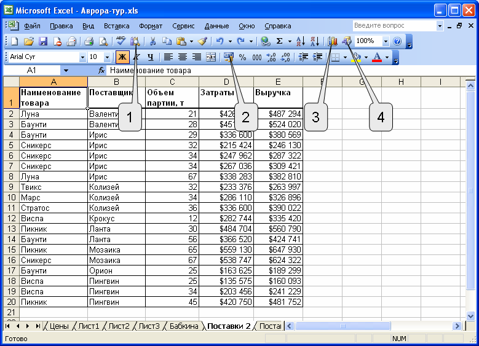Open the Вставка menu
The height and width of the screenshot is (346, 479).
coord(116,26)
